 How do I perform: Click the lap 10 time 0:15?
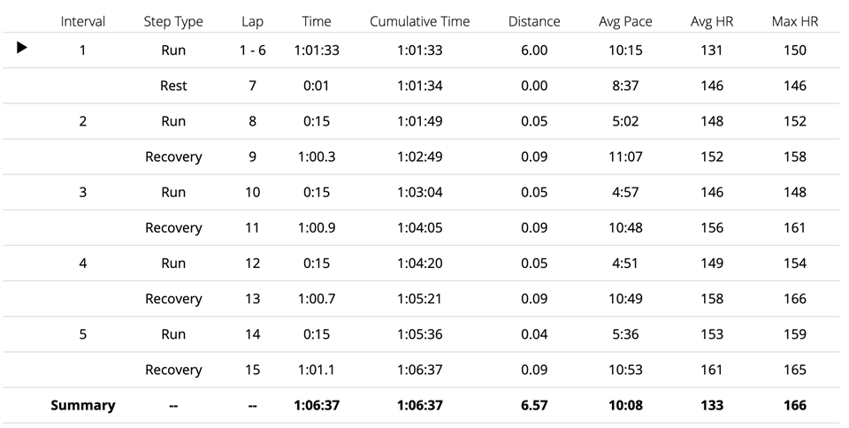tap(317, 192)
